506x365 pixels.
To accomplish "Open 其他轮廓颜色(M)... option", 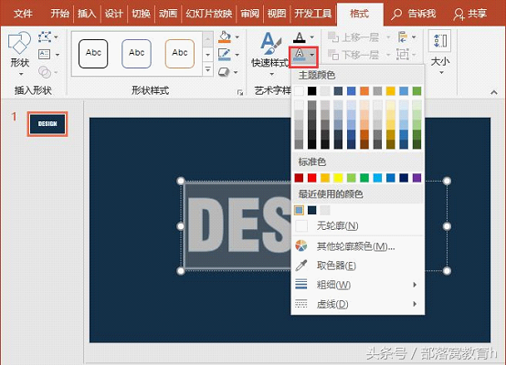I will [357, 246].
